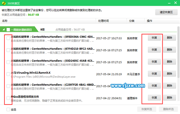This screenshot has width=180, height=114.
Task: Minimize the 360恢复区 window
Action: click(169, 3)
